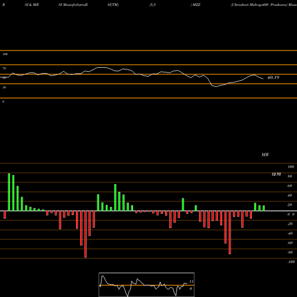The image size is (297, 297).
Task: Click the MR axis label -100
Action: click(x=291, y=262)
